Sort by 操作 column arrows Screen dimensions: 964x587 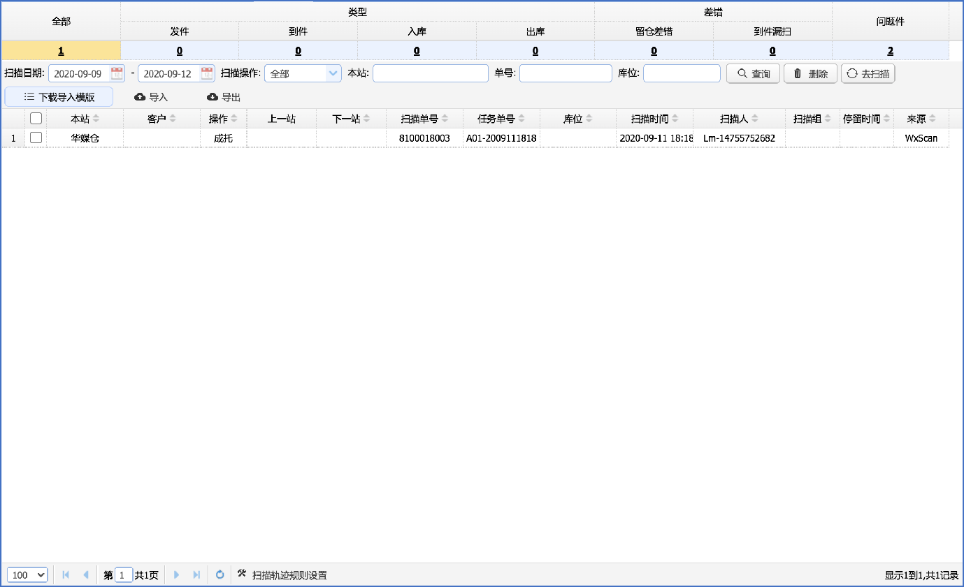(x=234, y=119)
